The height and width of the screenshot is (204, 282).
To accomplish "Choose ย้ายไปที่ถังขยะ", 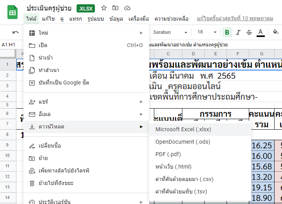I will point(86,183).
